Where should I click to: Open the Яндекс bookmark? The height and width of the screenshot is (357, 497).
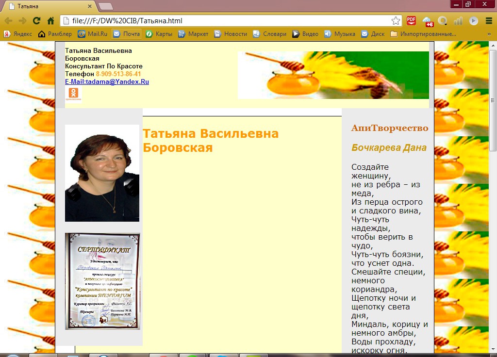tap(18, 34)
